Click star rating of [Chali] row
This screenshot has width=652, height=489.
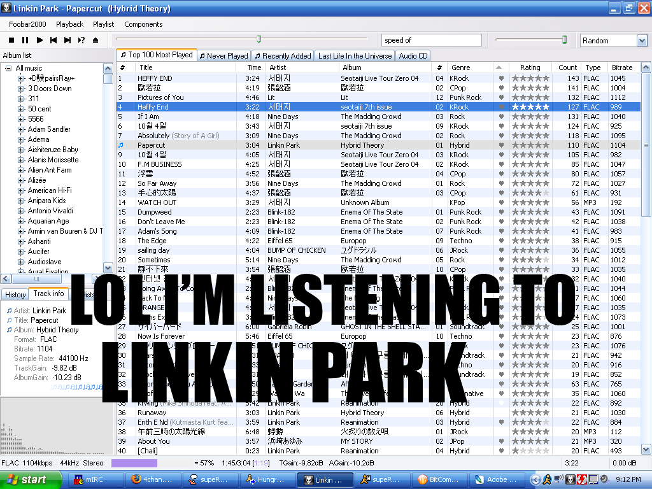tap(530, 451)
